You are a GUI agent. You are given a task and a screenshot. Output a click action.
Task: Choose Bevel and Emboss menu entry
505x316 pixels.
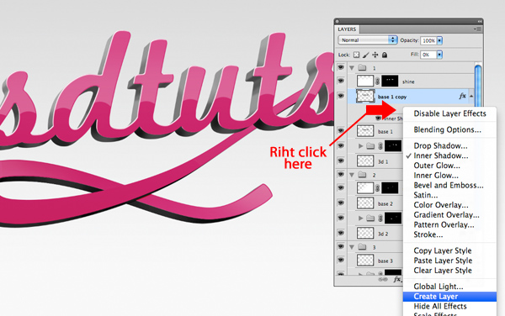[449, 185]
